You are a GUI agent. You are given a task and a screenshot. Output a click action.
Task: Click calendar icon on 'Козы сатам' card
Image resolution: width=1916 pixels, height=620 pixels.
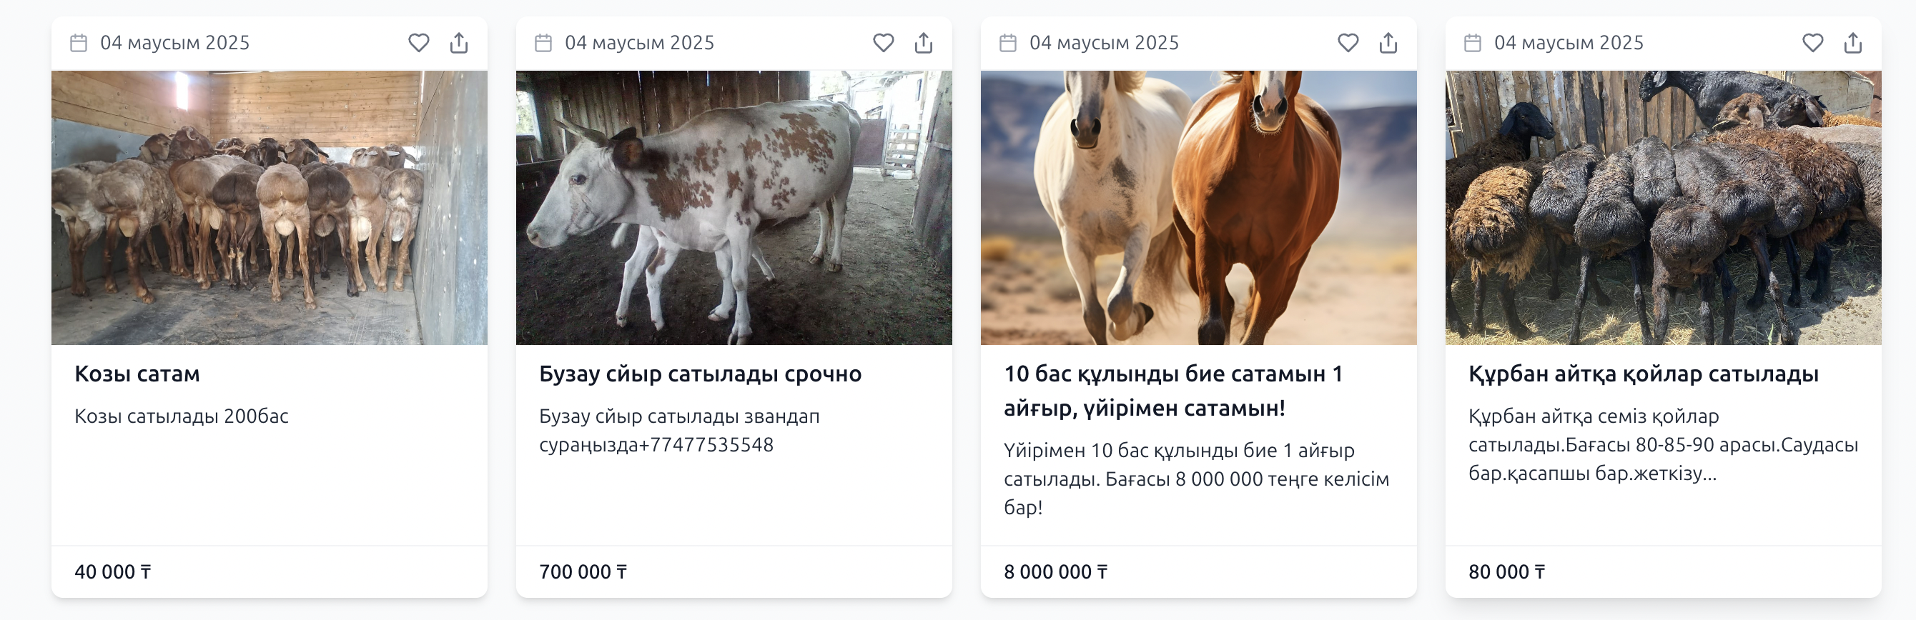[79, 43]
